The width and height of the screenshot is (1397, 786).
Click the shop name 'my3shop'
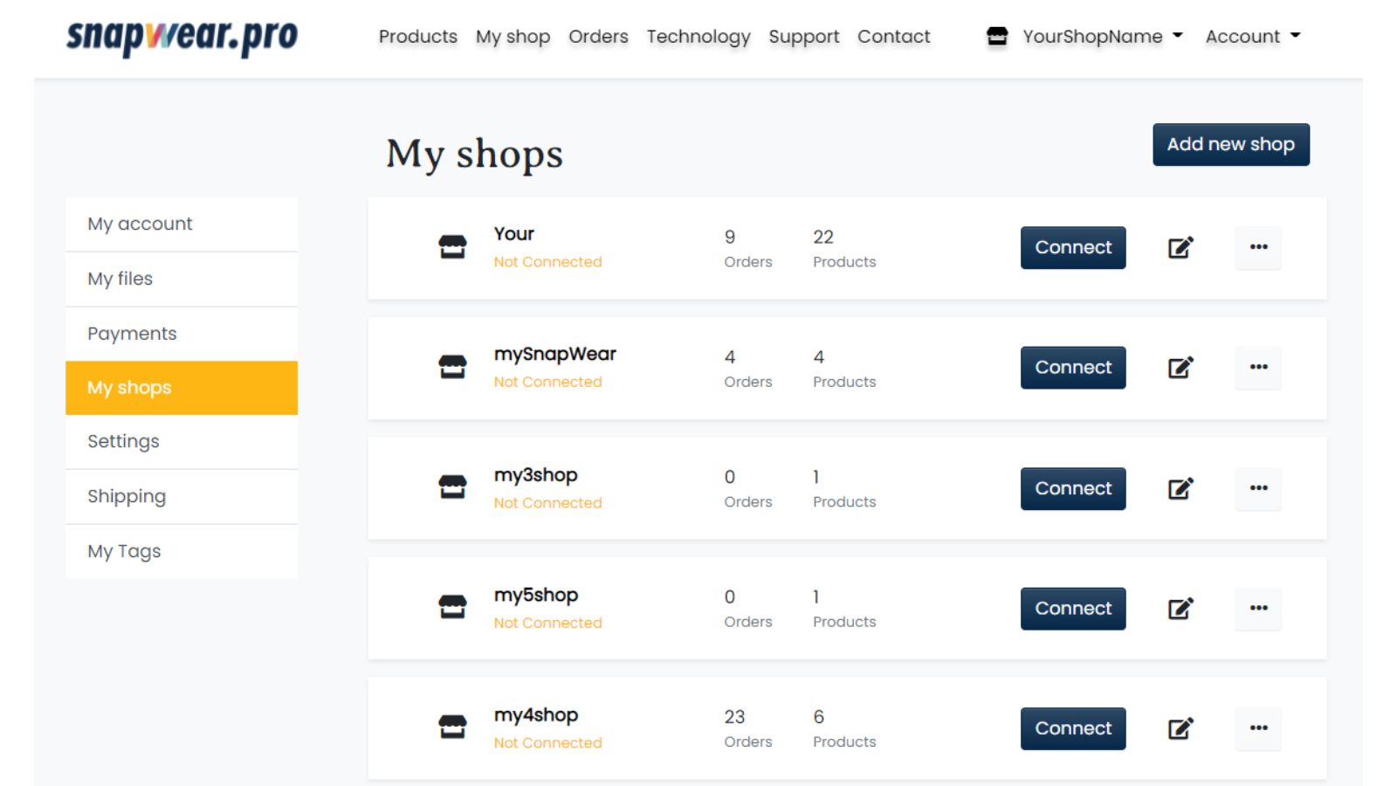pyautogui.click(x=535, y=475)
